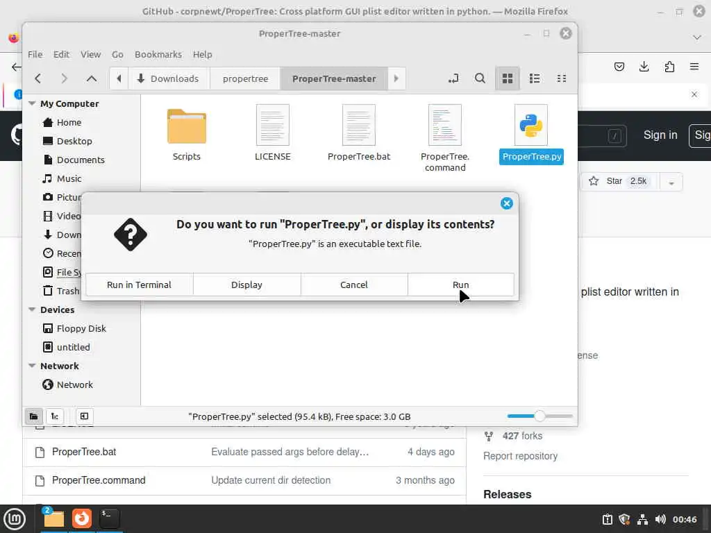This screenshot has height=533, width=711.
Task: Open Firefox application menu
Action: click(x=694, y=67)
